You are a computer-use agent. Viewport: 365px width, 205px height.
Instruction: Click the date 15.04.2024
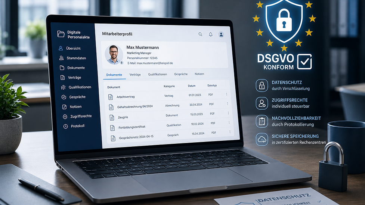click(x=198, y=134)
